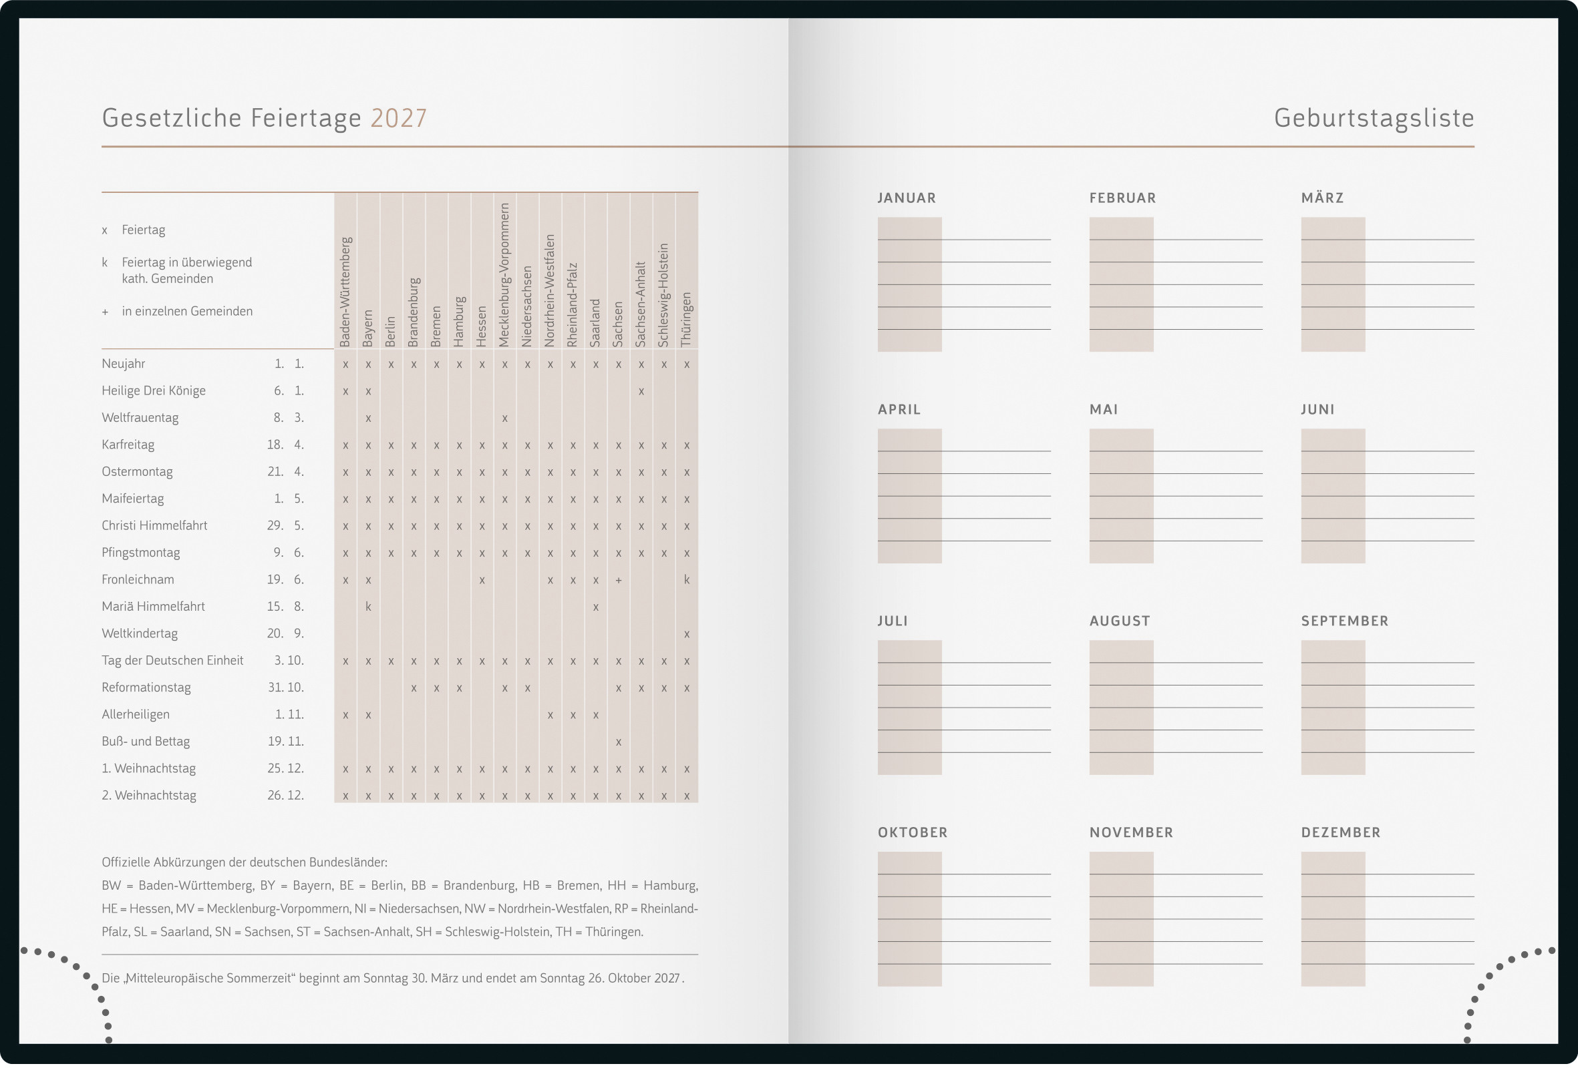Click the legend entry 'in einzelnen Gemeinden'
This screenshot has width=1578, height=1068.
[x=186, y=312]
